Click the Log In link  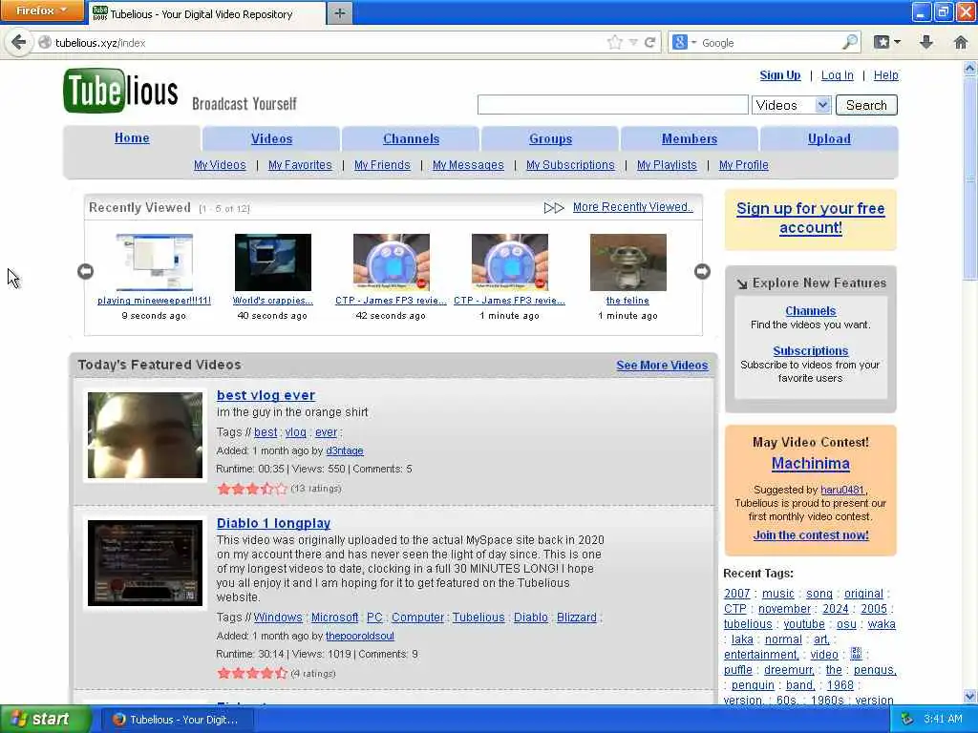[x=837, y=75]
